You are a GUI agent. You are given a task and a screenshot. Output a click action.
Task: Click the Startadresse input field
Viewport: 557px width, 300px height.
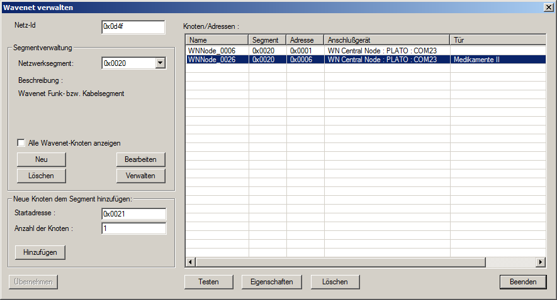click(133, 214)
